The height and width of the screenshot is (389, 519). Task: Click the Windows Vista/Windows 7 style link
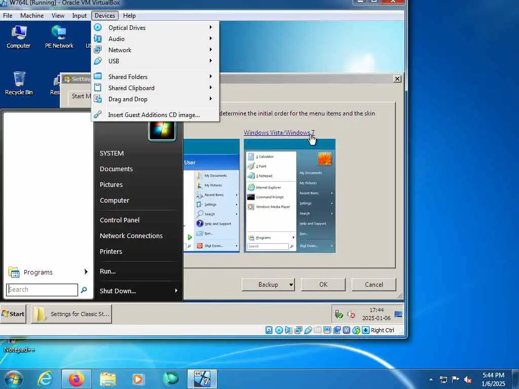(x=279, y=132)
